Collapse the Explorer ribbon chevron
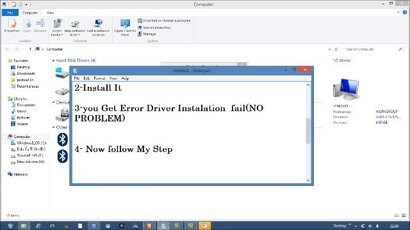Screen dimensions: 410x230 click(398, 12)
